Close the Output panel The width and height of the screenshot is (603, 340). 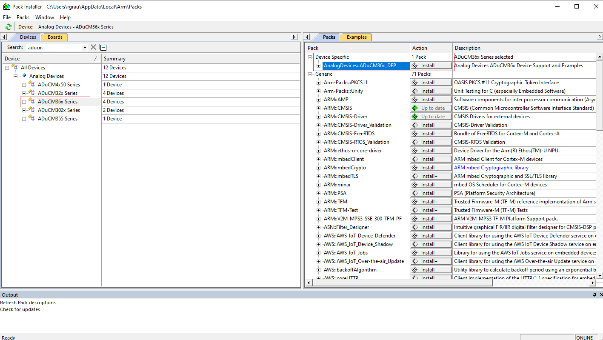600,295
